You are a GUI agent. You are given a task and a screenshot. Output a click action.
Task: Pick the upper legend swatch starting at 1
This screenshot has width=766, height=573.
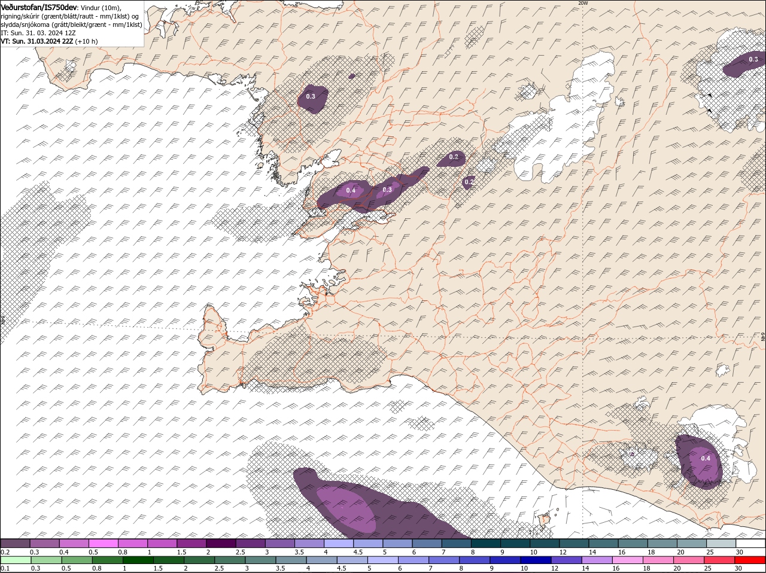coord(162,543)
